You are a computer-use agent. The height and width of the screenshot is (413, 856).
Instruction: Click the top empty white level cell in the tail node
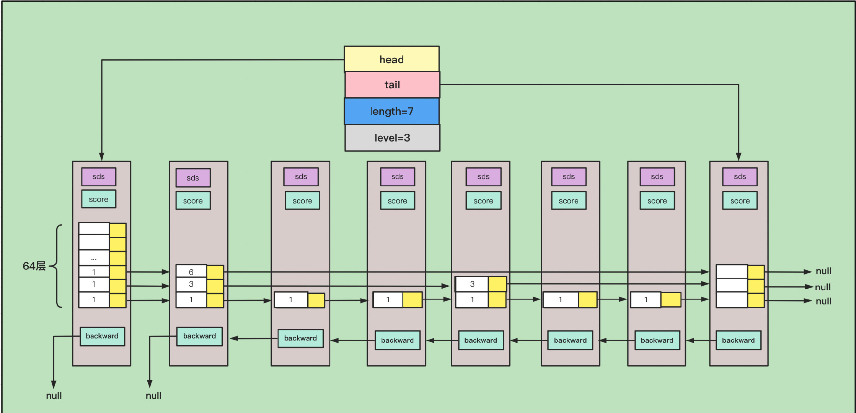732,272
